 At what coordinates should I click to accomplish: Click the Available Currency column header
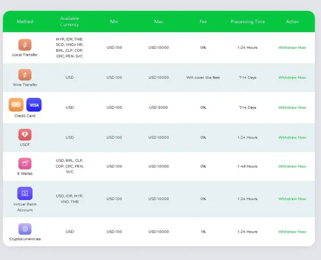(x=70, y=22)
